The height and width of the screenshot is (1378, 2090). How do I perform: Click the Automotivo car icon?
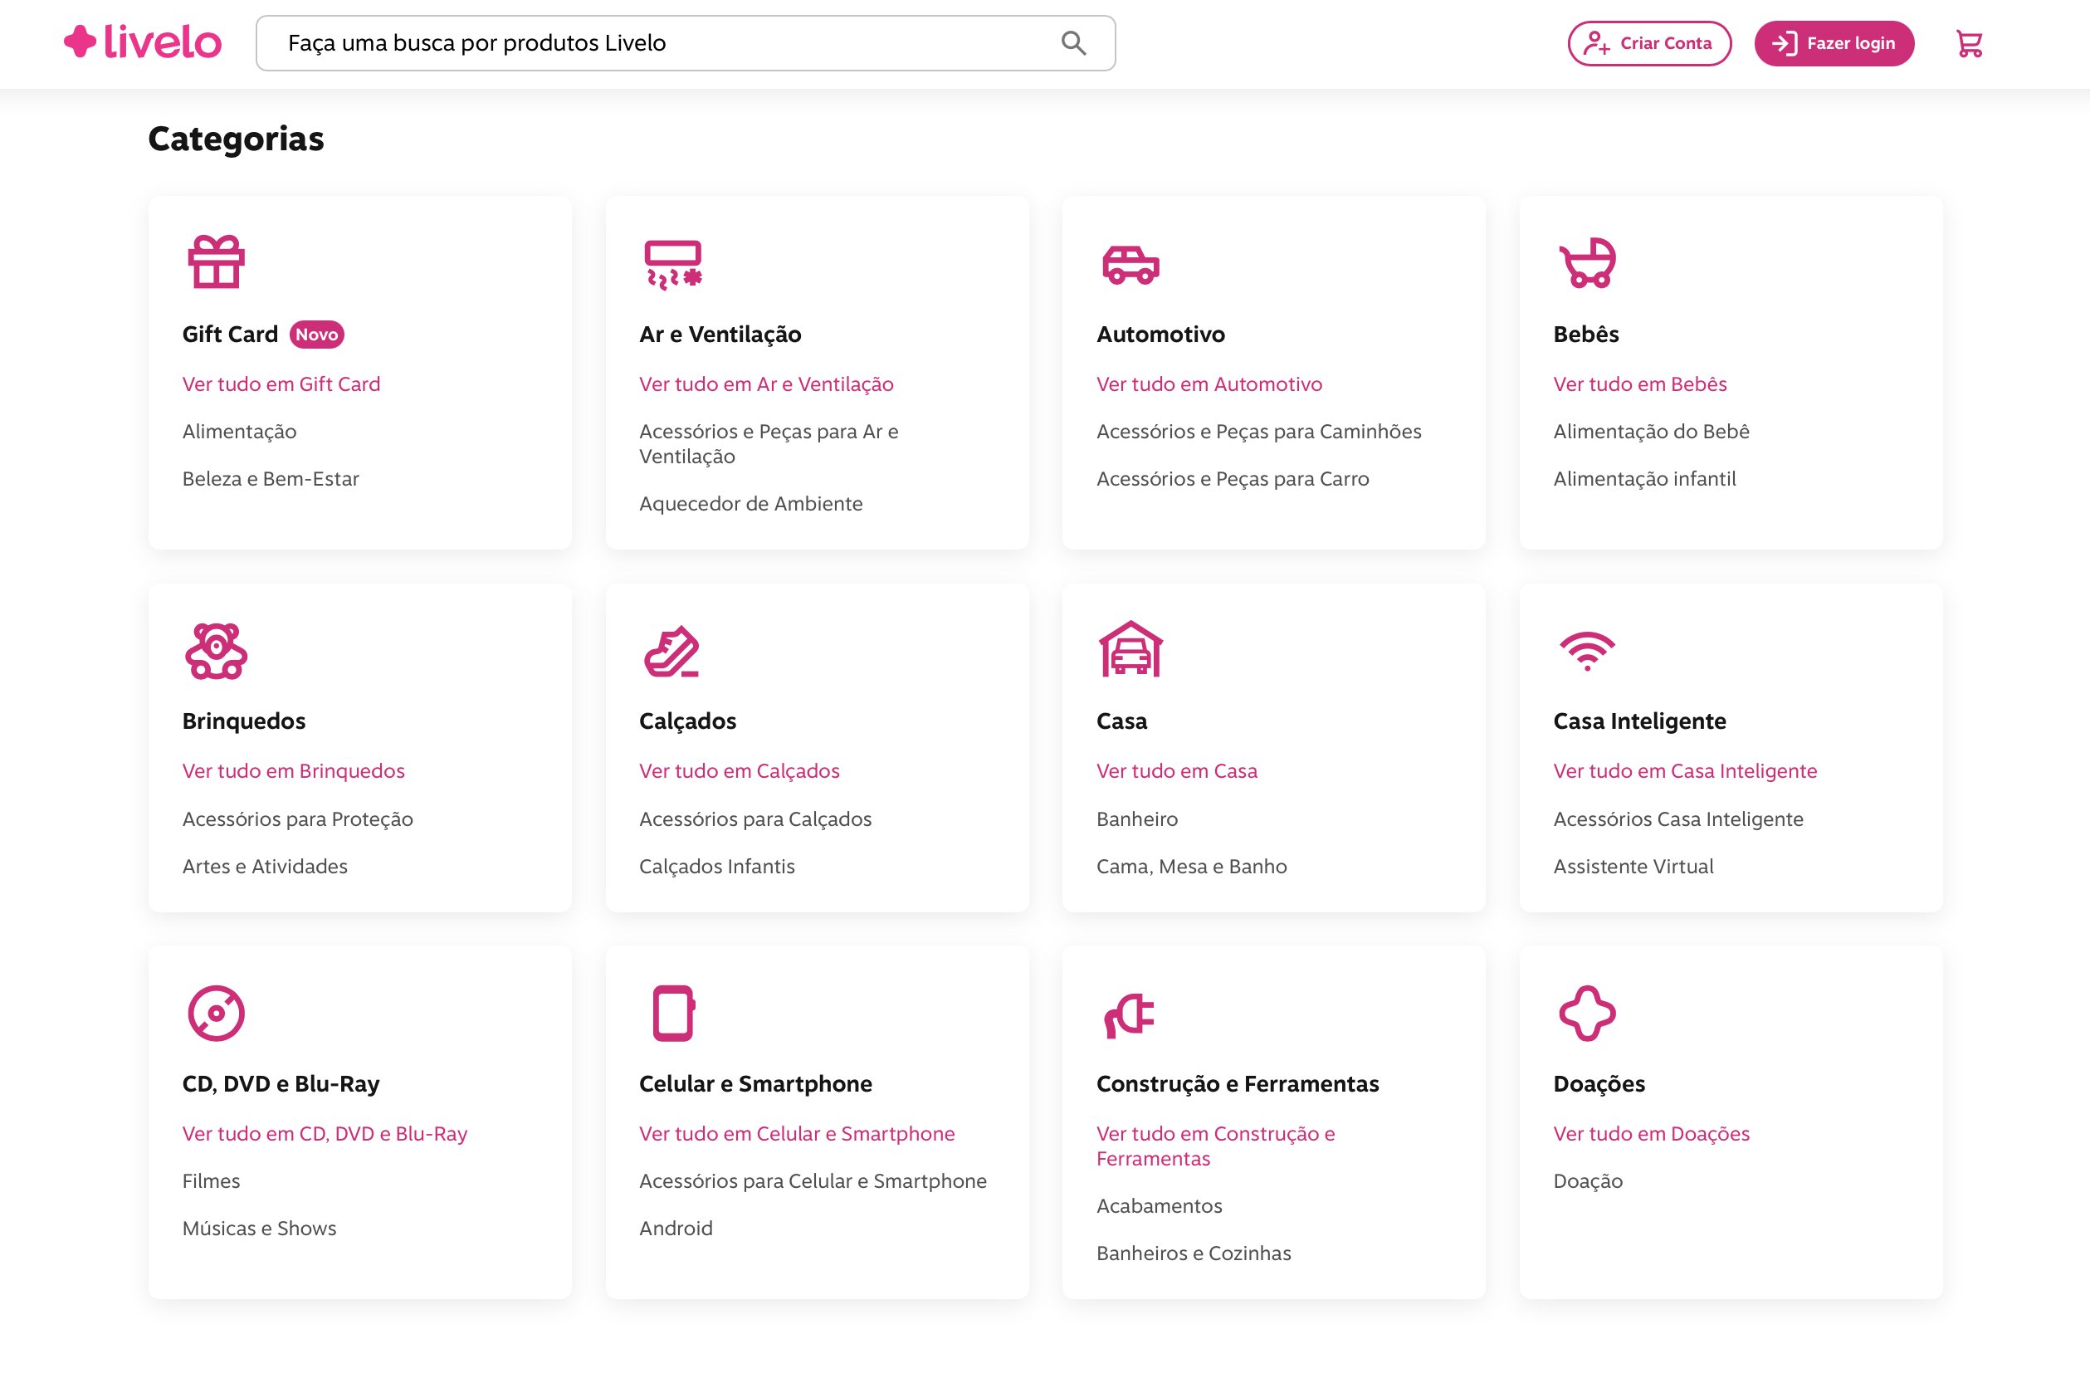1130,264
